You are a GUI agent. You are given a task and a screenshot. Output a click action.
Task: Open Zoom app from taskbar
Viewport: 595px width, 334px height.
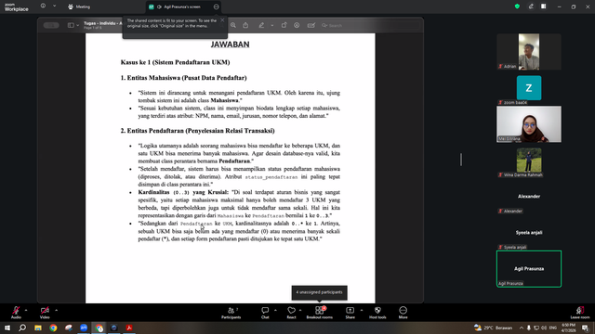[84, 328]
